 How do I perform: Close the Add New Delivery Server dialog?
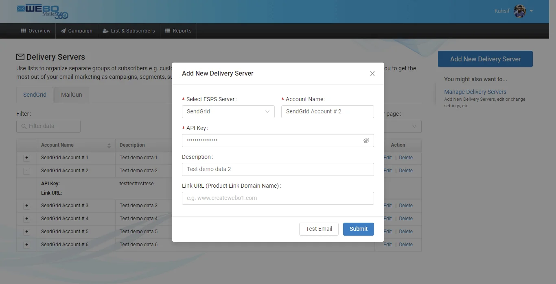[372, 74]
